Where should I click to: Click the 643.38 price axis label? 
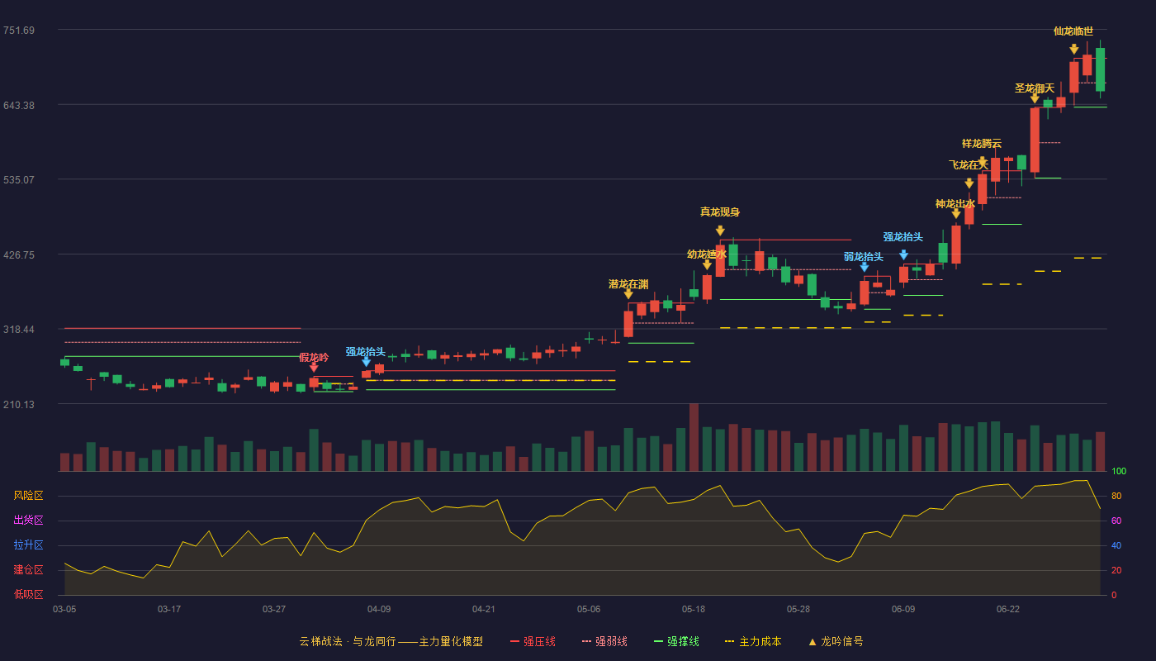[19, 106]
